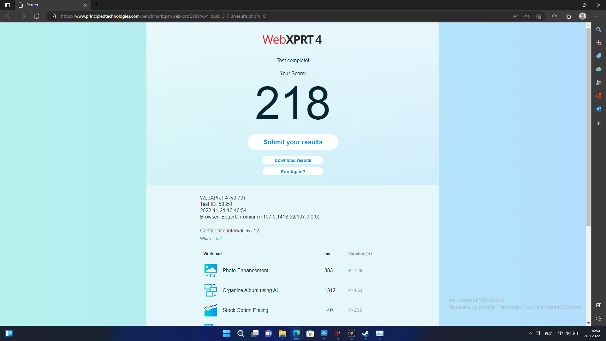
Task: Click the forward navigation arrow
Action: click(23, 16)
